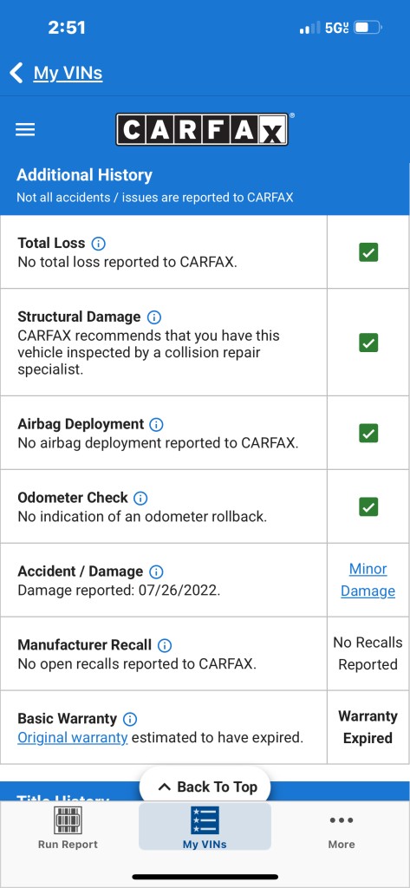This screenshot has height=888, width=410.
Task: Tap Back To Top button
Action: 205,787
